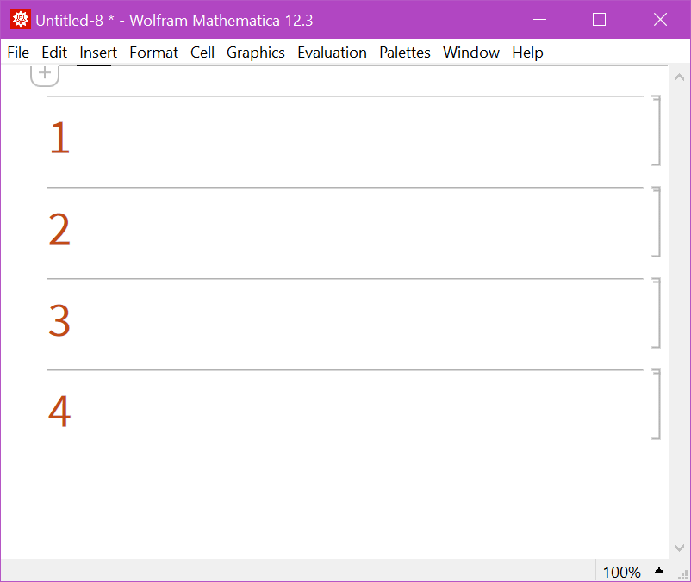Open the Insert menu
This screenshot has width=691, height=582.
tap(98, 53)
